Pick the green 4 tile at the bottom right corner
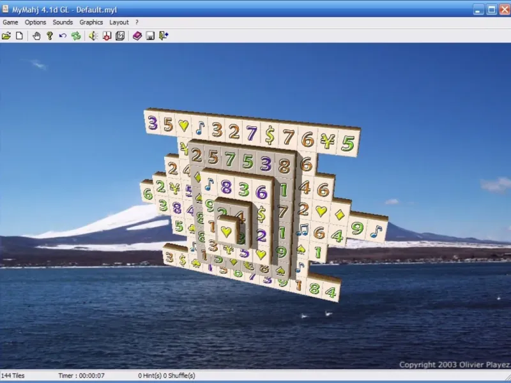511x383 pixels. click(331, 292)
